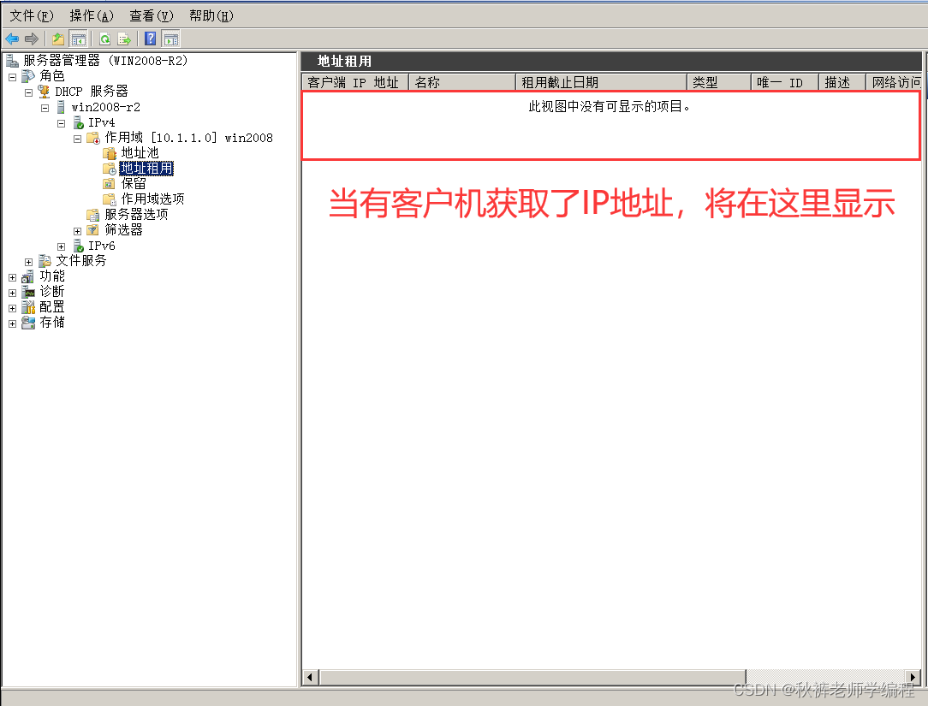
Task: Click the Export List toolbar icon
Action: [x=124, y=39]
